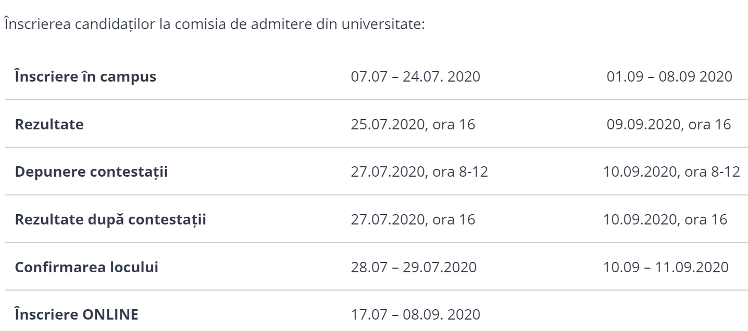Screen dimensions: 748x331
Task: Click the 'Rezultate' row label
Action: [49, 124]
